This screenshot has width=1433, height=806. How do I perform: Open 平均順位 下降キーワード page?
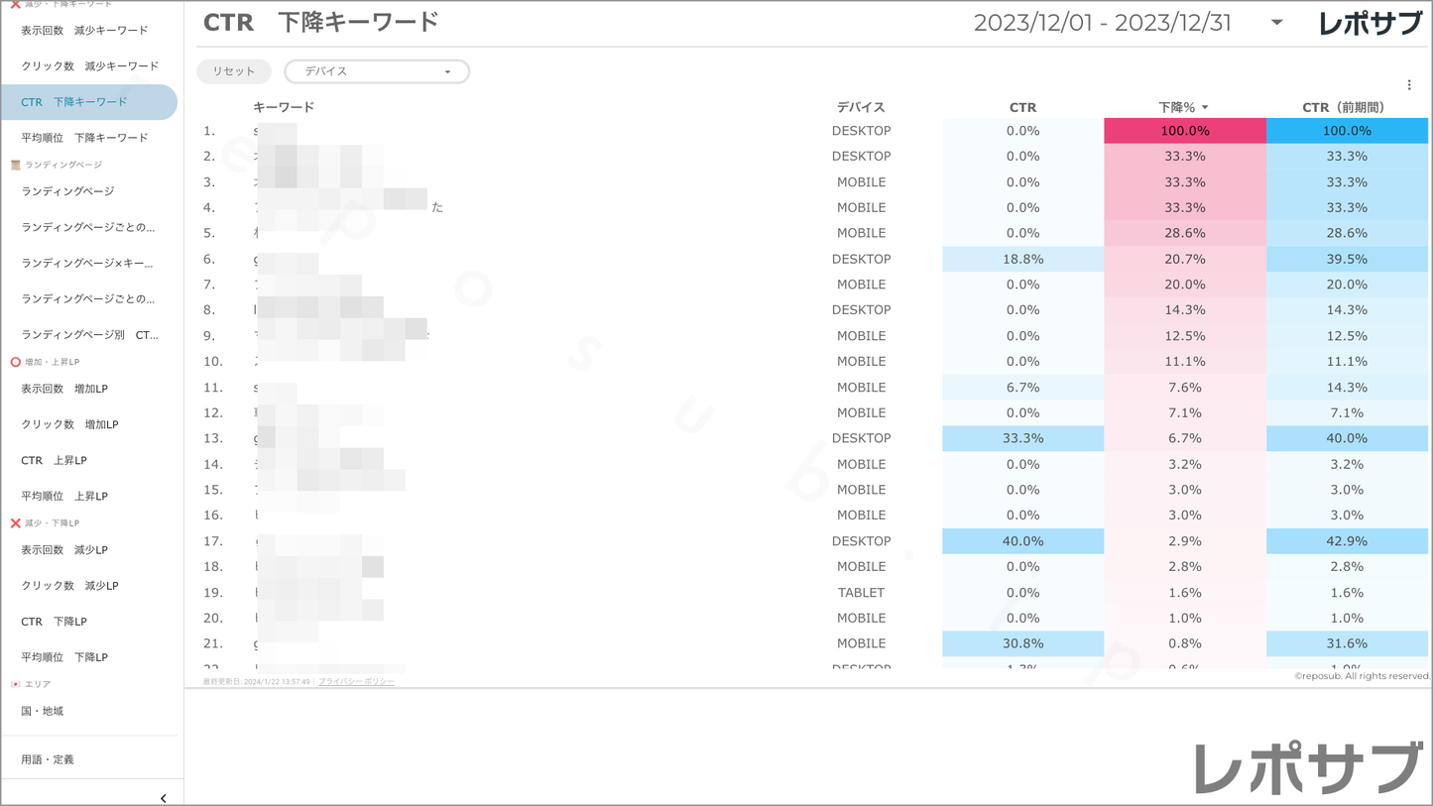click(84, 138)
